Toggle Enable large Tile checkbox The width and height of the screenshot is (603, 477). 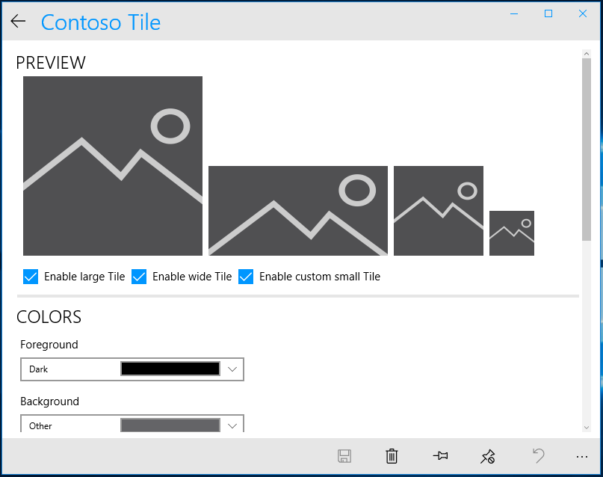coord(31,277)
